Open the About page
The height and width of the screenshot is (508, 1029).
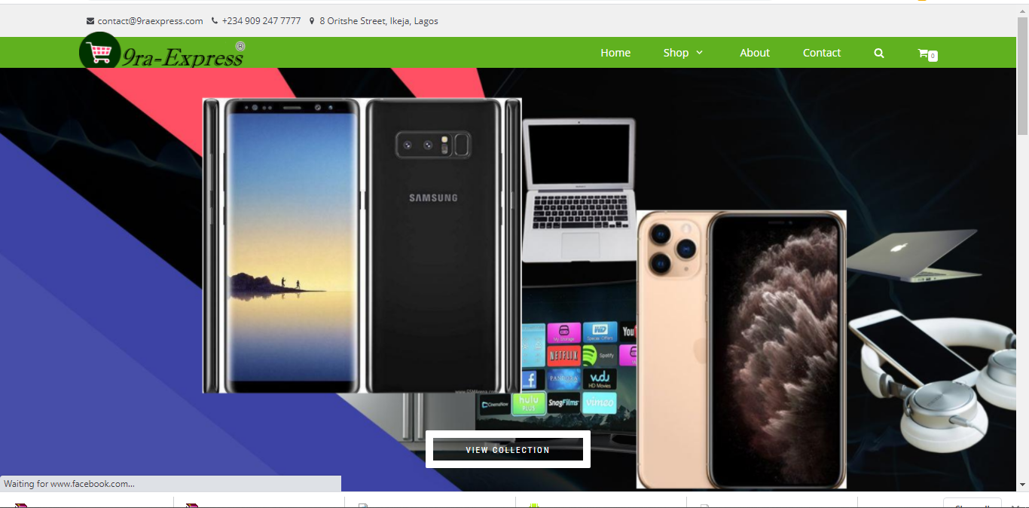click(x=754, y=53)
